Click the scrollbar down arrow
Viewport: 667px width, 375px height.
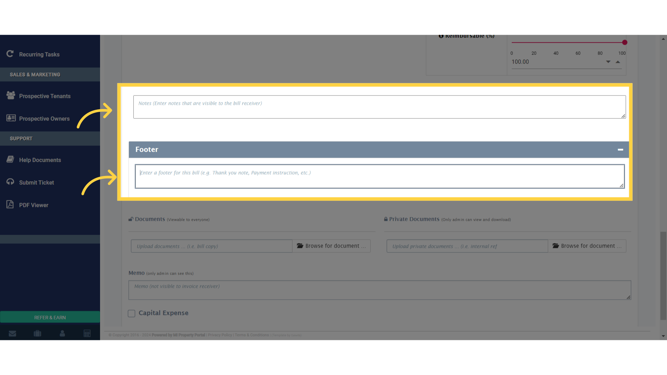[663, 336]
